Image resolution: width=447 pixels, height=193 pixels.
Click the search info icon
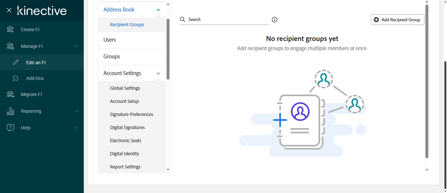point(275,20)
